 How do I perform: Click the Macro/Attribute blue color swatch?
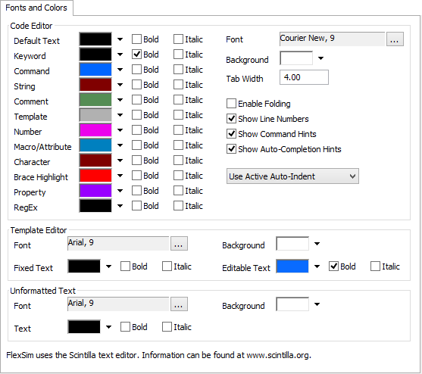tap(95, 145)
